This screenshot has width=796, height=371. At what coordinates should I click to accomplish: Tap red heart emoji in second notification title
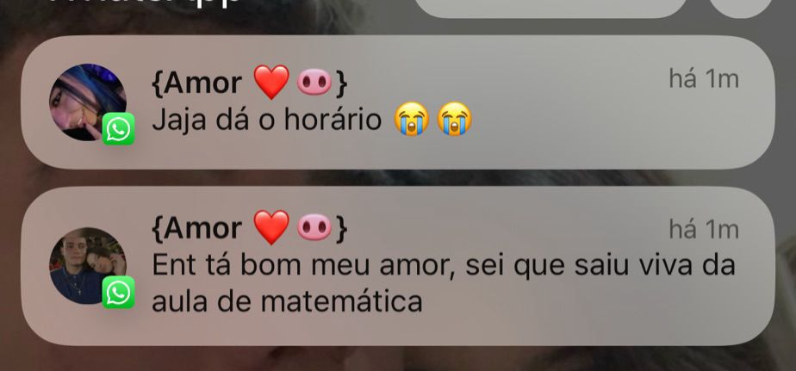click(271, 227)
